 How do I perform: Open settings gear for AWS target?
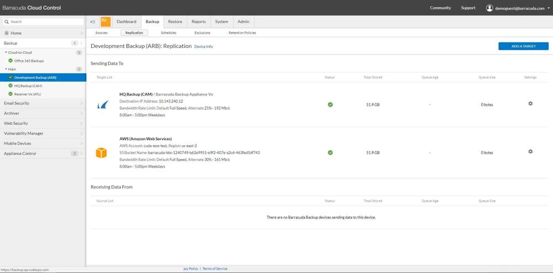point(530,152)
